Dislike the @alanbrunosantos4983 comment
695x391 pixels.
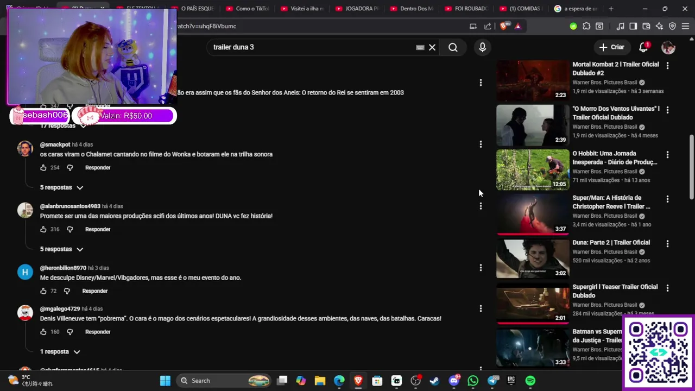click(69, 229)
